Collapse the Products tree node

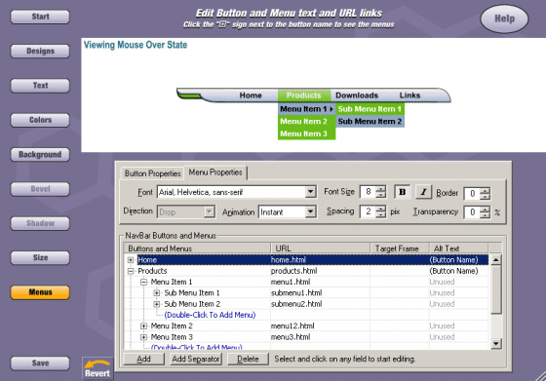(x=131, y=271)
